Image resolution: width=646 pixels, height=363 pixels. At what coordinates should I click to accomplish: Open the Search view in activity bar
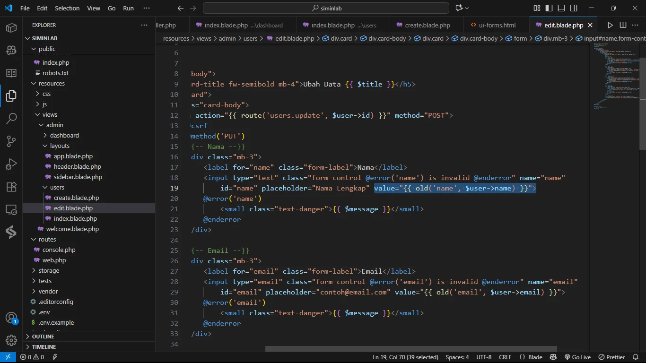pos(11,118)
